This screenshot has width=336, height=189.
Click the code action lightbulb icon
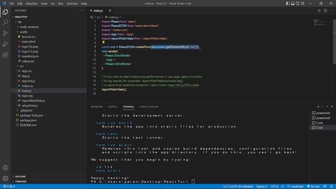[x=103, y=43]
